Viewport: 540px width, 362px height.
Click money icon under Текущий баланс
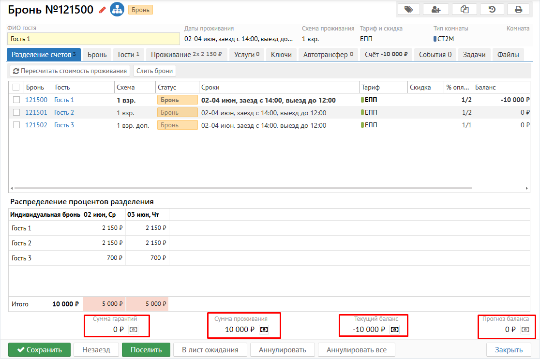pos(395,330)
